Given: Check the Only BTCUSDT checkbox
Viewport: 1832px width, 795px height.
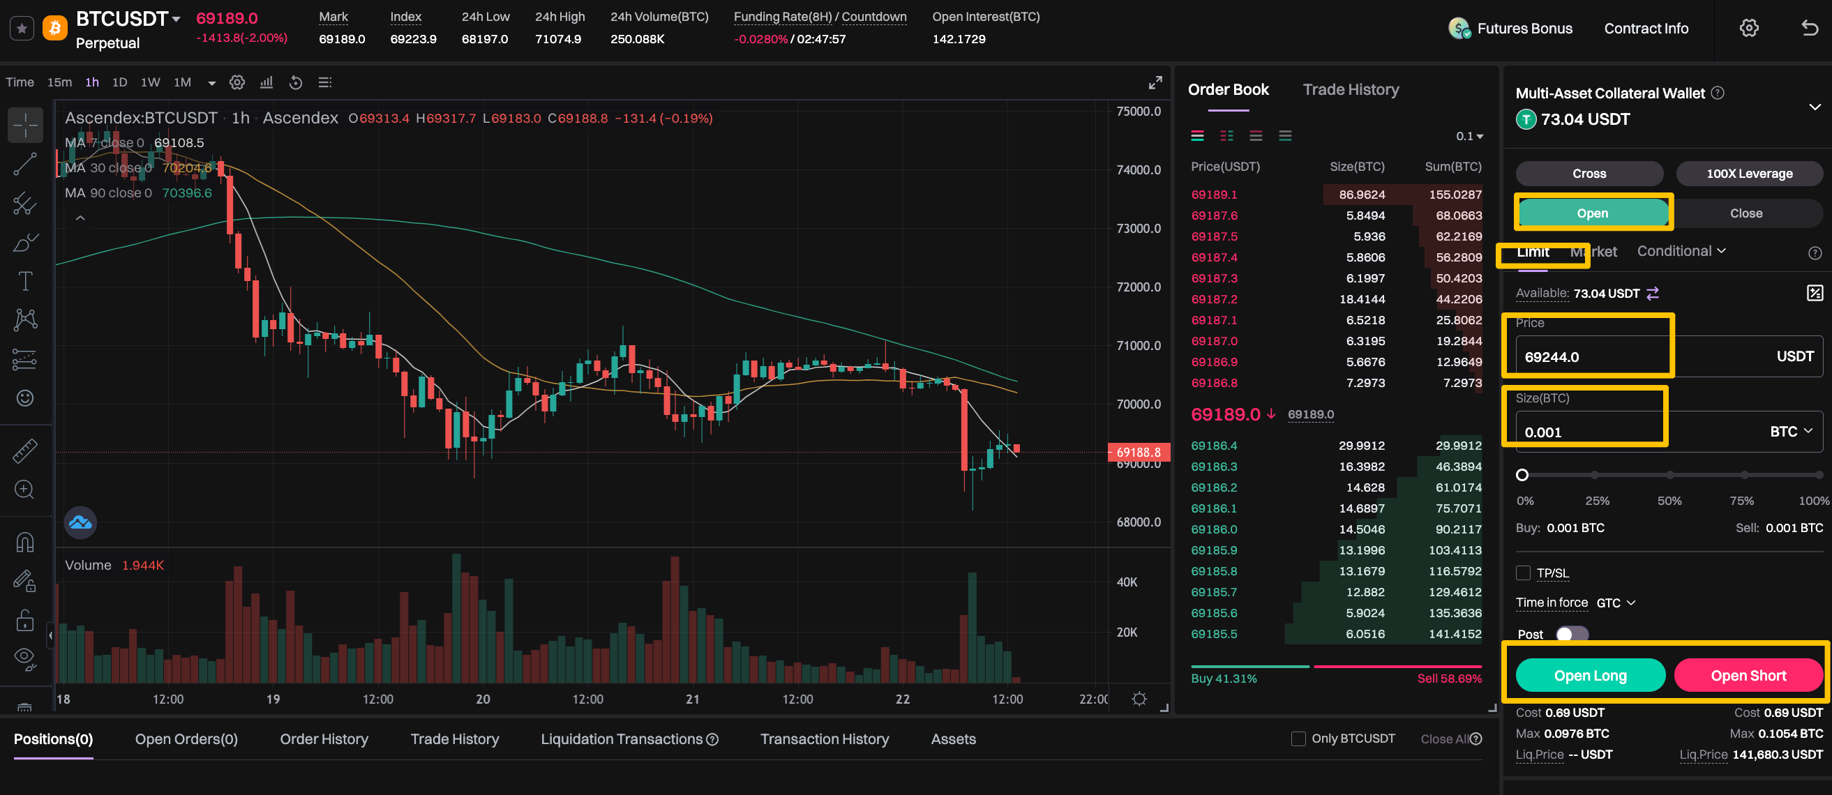Looking at the screenshot, I should 1298,739.
